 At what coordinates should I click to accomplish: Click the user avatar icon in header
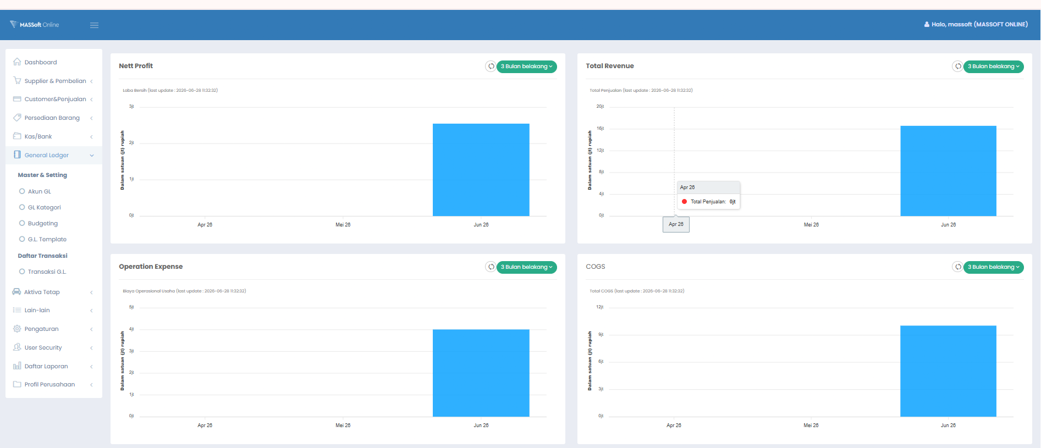(927, 25)
